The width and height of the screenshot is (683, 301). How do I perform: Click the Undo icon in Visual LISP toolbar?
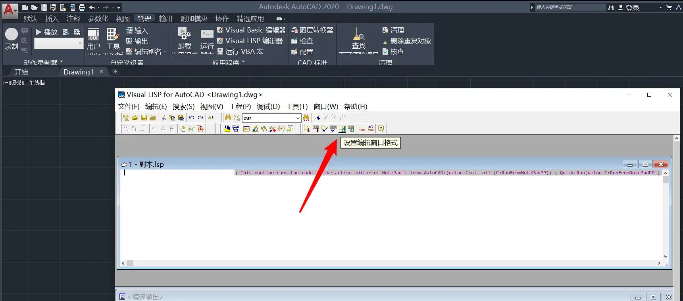(x=192, y=118)
